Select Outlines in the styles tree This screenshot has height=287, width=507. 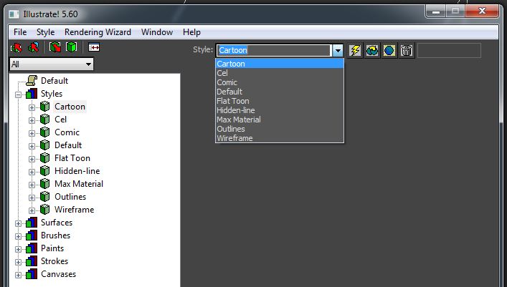(70, 197)
